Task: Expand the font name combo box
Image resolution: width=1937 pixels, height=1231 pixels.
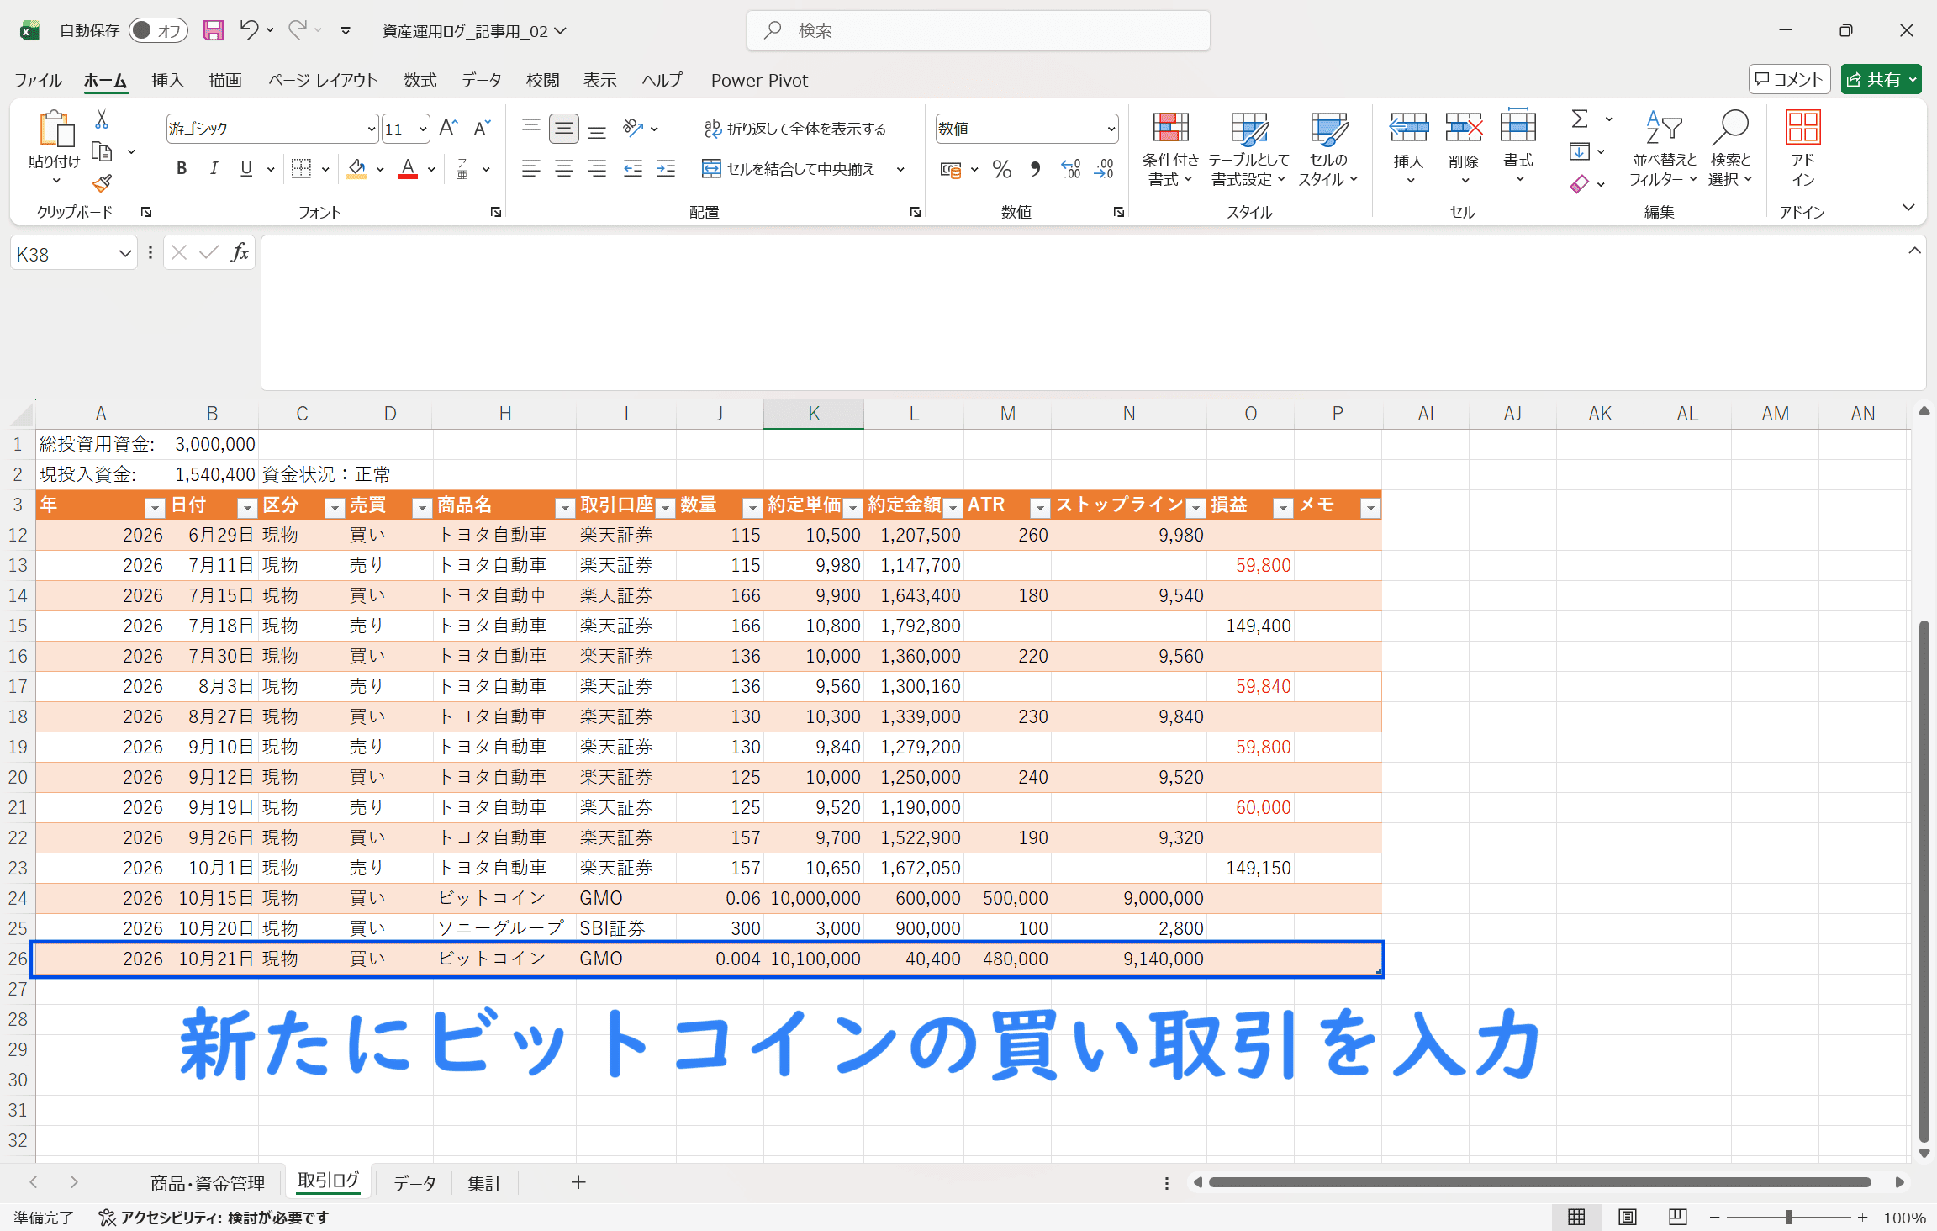Action: (x=371, y=129)
